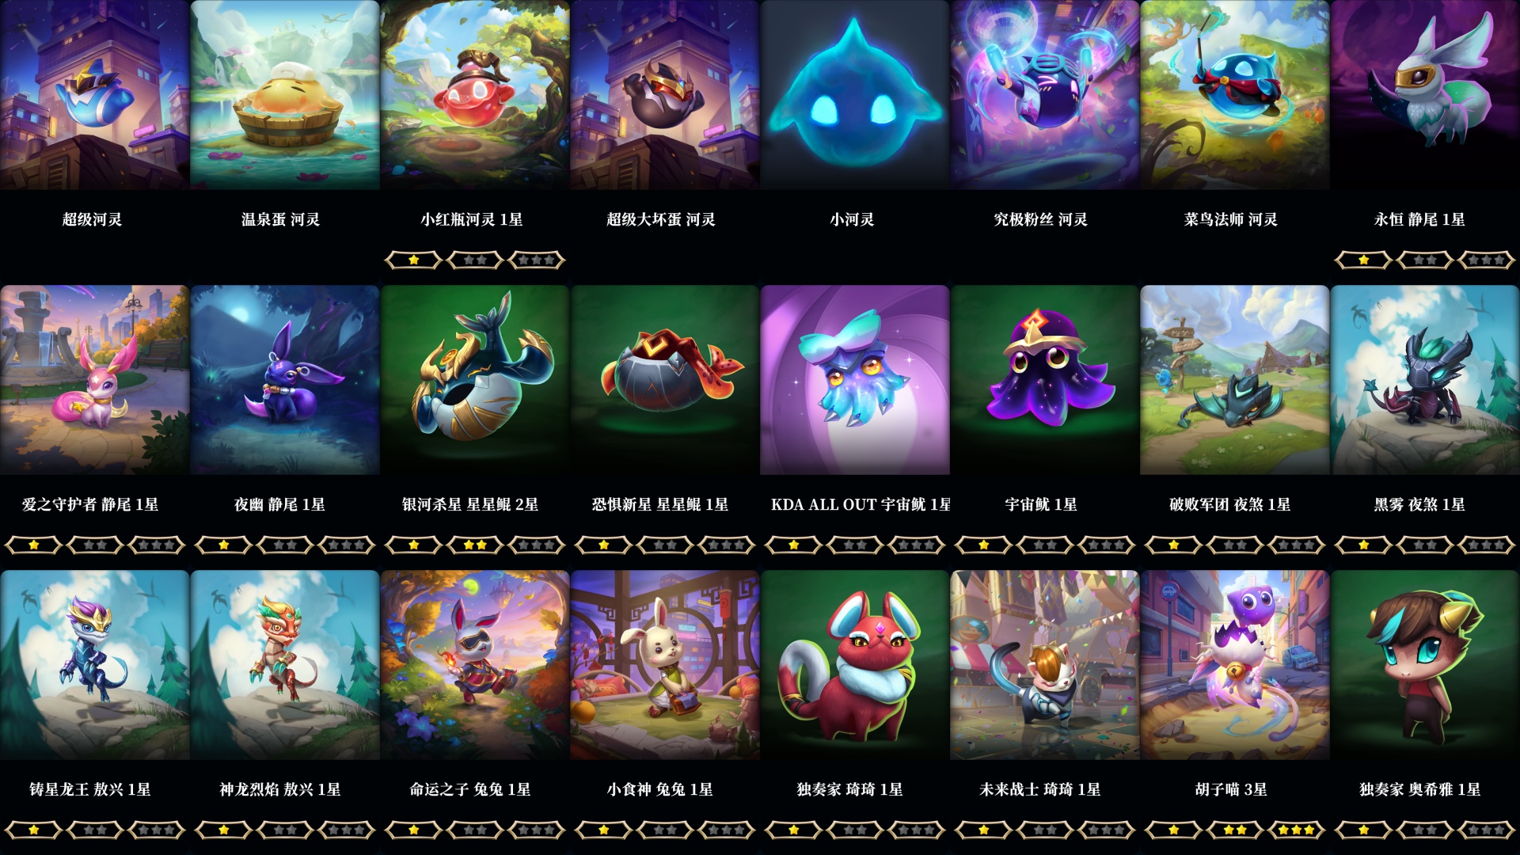Choose the 温泉蛋 河灵 portrait
The width and height of the screenshot is (1520, 855).
(x=285, y=95)
